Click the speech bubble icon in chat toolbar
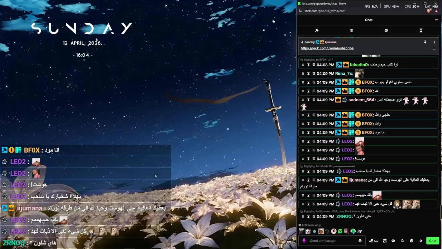This screenshot has width=442, height=249. click(x=386, y=30)
